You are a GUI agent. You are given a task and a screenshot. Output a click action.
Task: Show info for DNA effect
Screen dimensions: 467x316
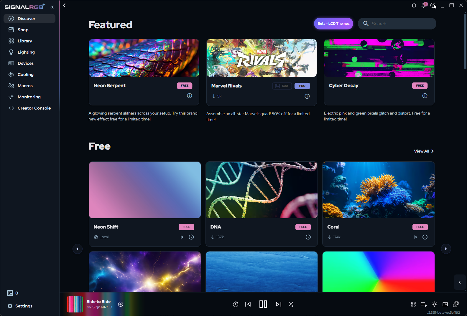(x=308, y=237)
